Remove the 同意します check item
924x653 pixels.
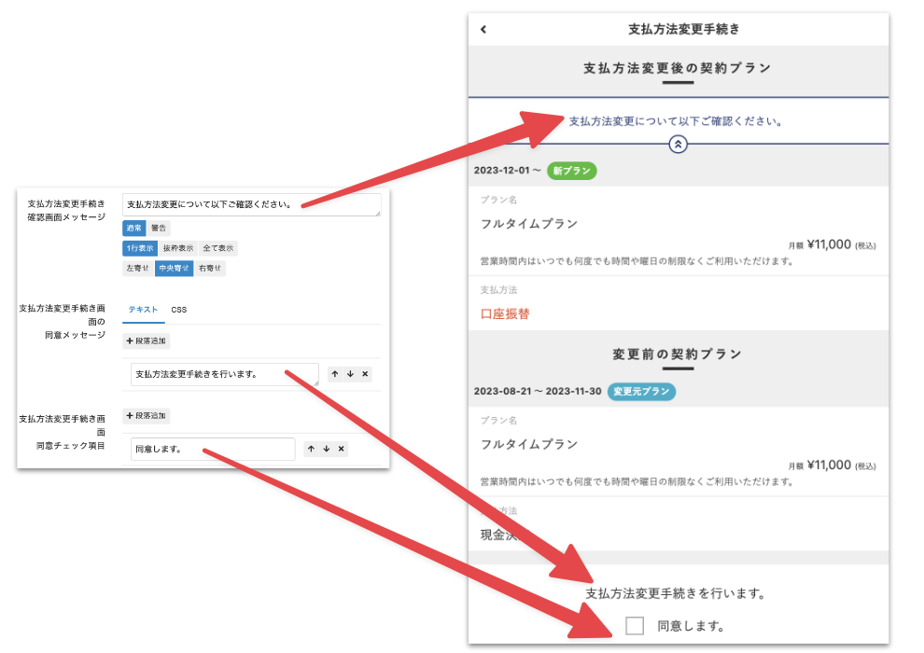pyautogui.click(x=341, y=449)
